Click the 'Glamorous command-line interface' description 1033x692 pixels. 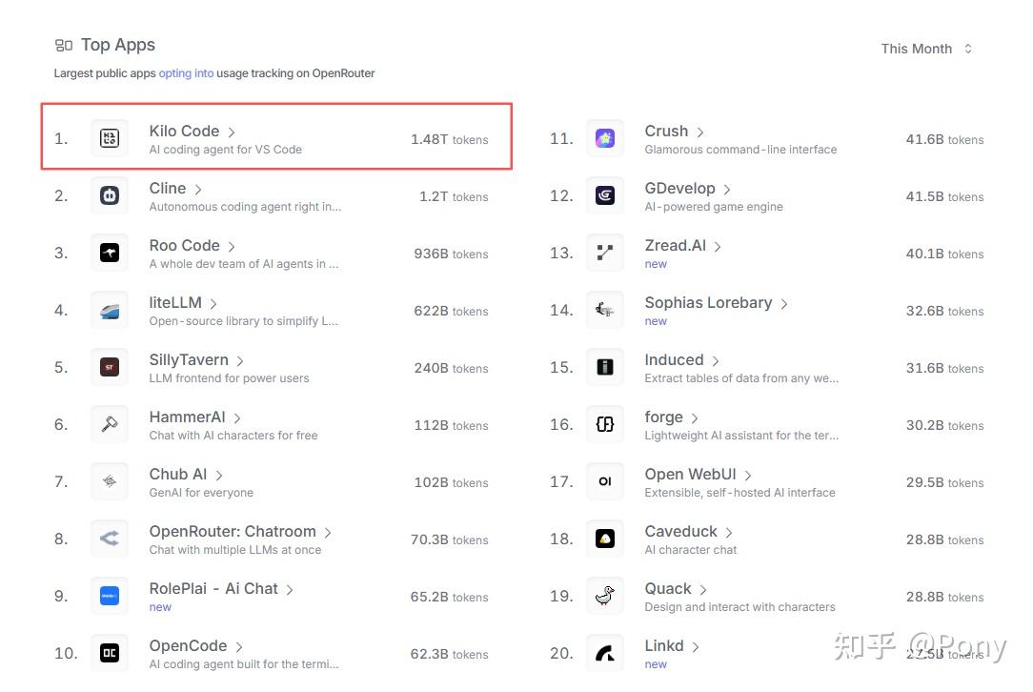pyautogui.click(x=740, y=150)
